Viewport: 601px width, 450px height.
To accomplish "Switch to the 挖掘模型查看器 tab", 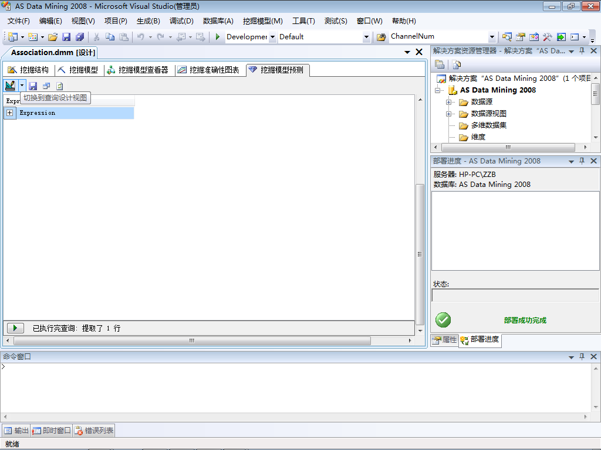I will [x=137, y=70].
